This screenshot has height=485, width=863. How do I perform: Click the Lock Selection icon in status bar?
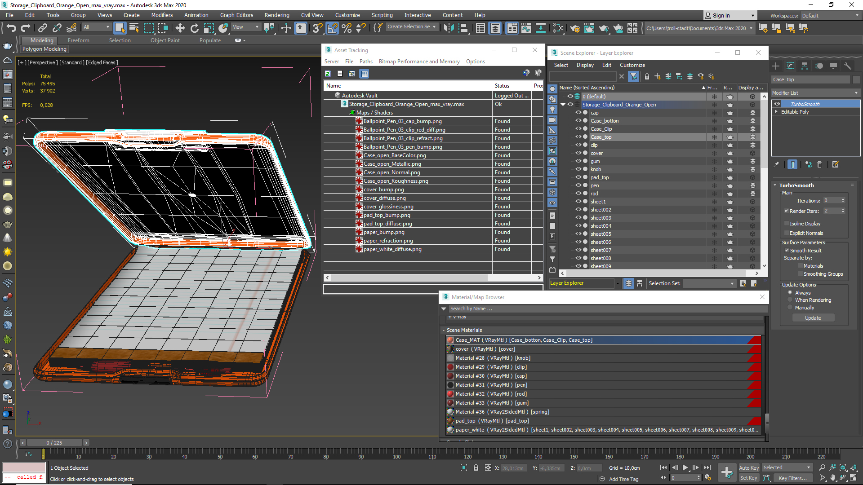click(x=476, y=468)
